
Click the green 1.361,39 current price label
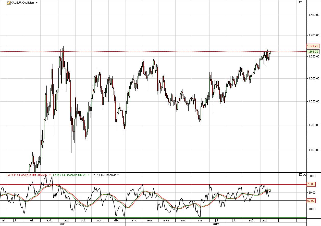(313, 52)
